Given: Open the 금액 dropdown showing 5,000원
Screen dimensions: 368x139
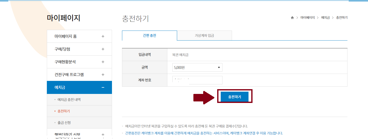Looking at the screenshot, I should point(197,67).
